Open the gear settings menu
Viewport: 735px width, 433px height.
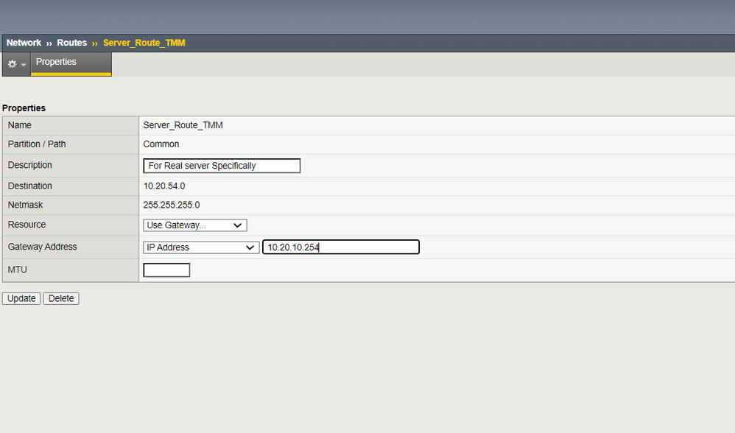coord(16,64)
